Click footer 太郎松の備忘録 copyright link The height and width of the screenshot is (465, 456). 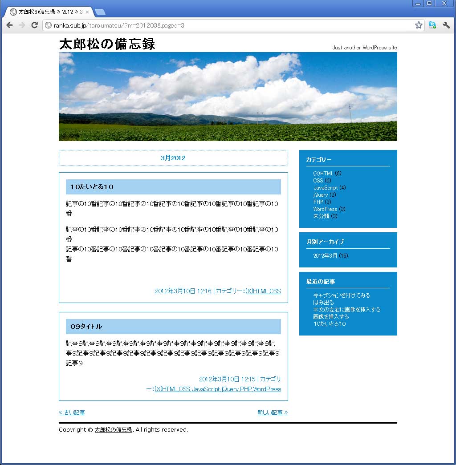(113, 429)
